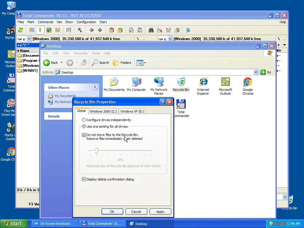Click the unpack files icon in Total Commander
This screenshot has width=304, height=228.
coord(120,30)
